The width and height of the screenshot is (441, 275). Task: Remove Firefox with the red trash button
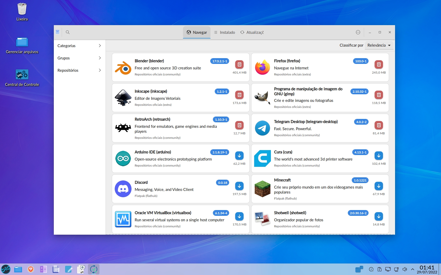click(x=379, y=64)
